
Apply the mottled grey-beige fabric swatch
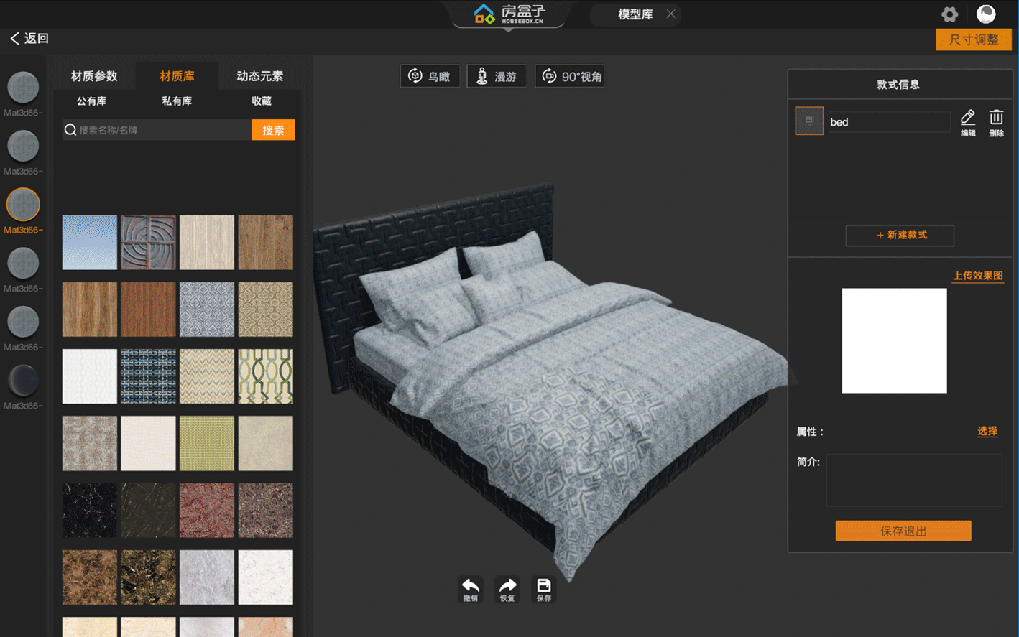click(x=90, y=443)
